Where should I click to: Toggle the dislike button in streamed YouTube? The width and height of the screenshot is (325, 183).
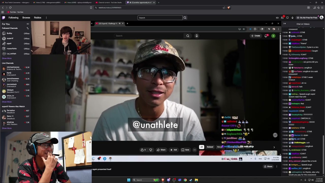pyautogui.click(x=151, y=150)
